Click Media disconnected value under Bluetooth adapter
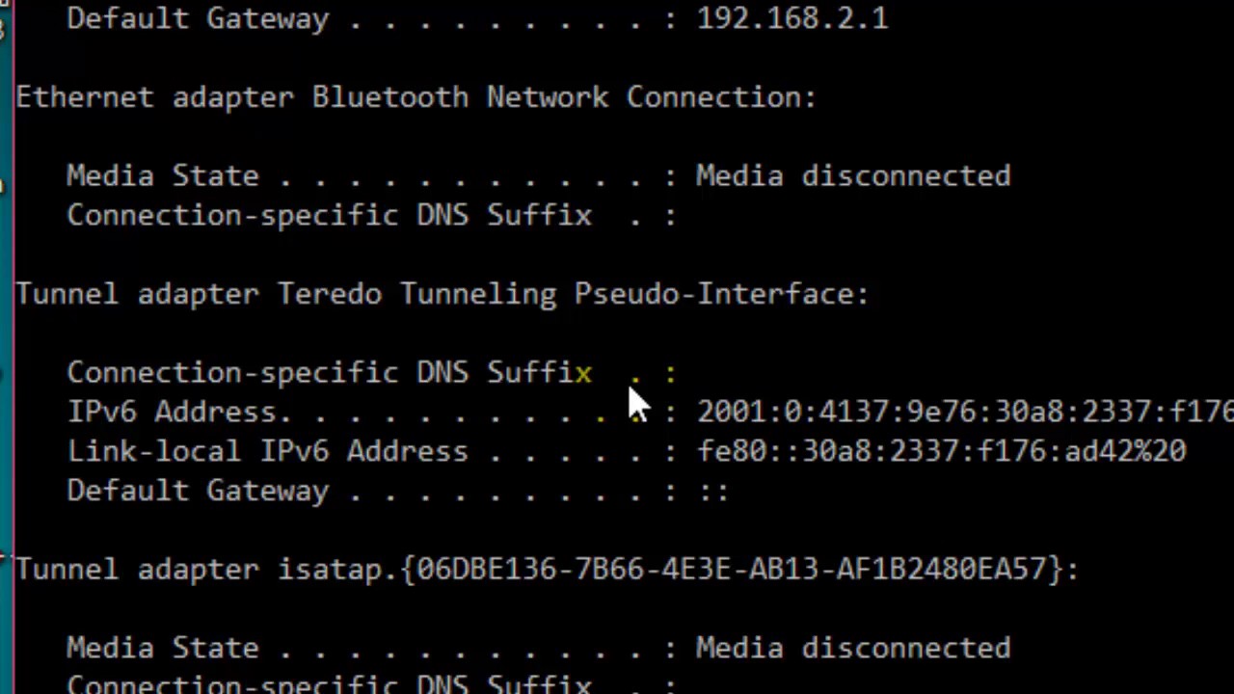This screenshot has width=1234, height=694. [853, 176]
